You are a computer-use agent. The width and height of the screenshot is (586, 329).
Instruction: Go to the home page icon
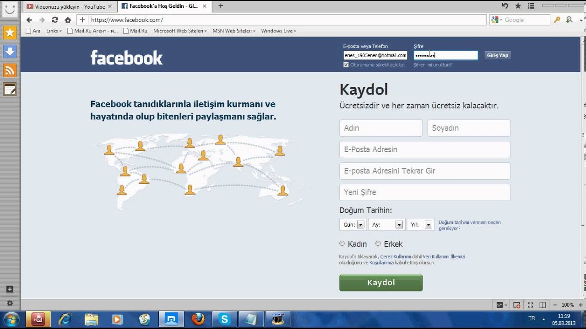(68, 20)
